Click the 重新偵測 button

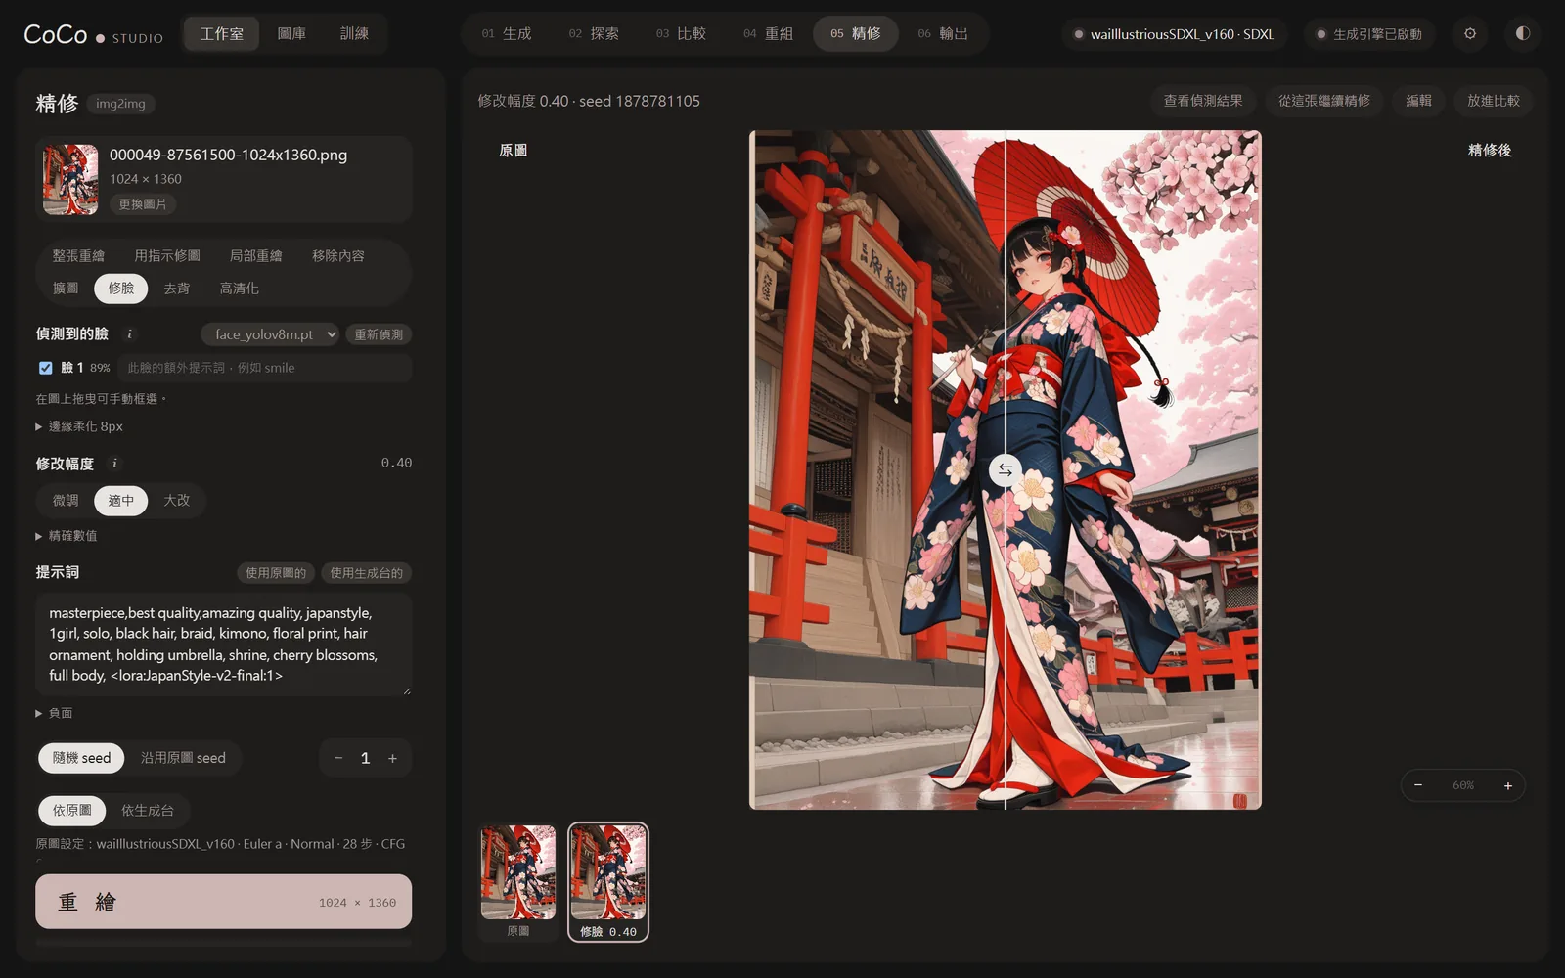click(379, 334)
